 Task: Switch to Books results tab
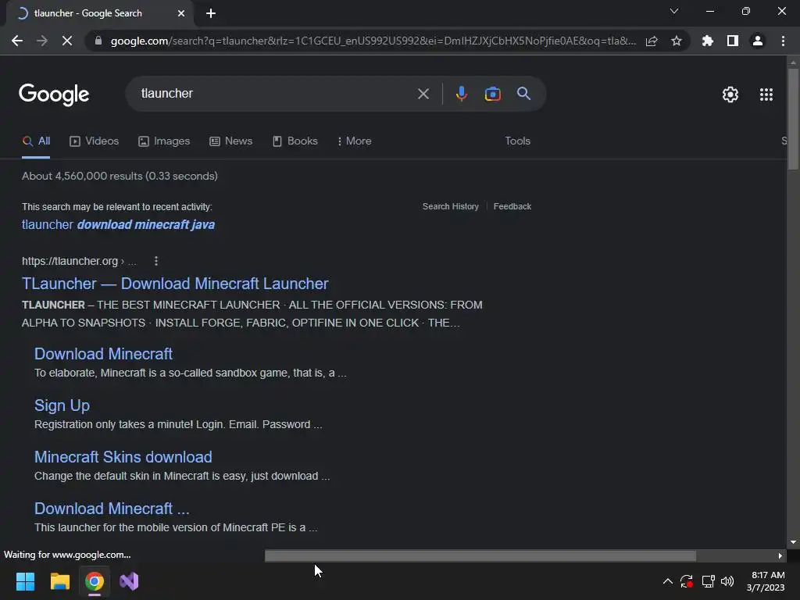[x=295, y=141]
